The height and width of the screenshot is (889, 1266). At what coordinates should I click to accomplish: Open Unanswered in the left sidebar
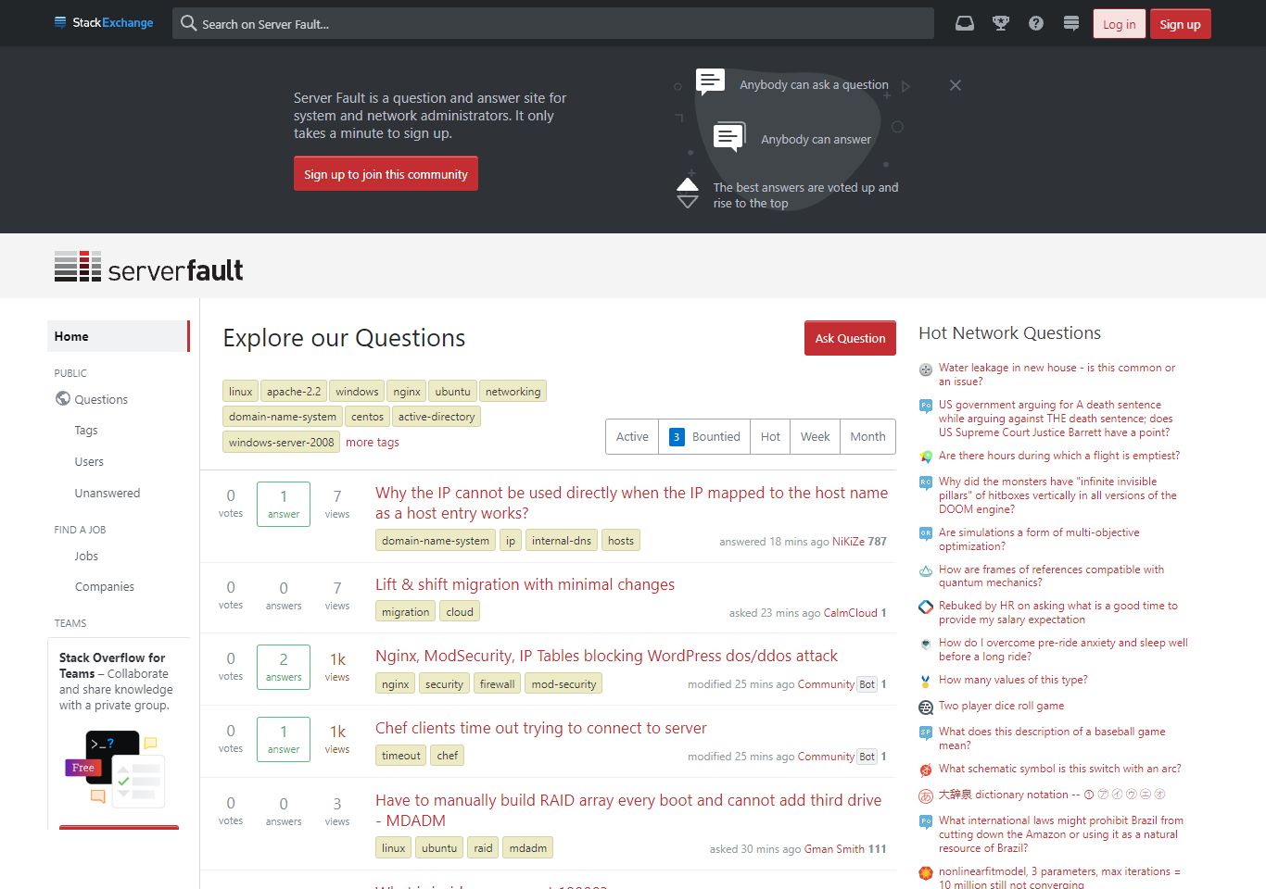[x=108, y=494]
